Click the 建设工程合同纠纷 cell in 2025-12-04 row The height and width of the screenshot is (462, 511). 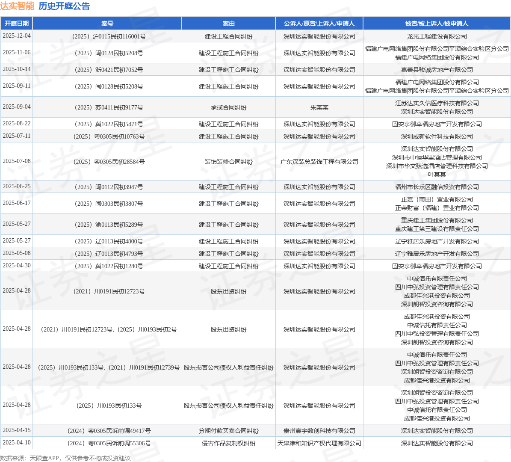[x=228, y=36]
